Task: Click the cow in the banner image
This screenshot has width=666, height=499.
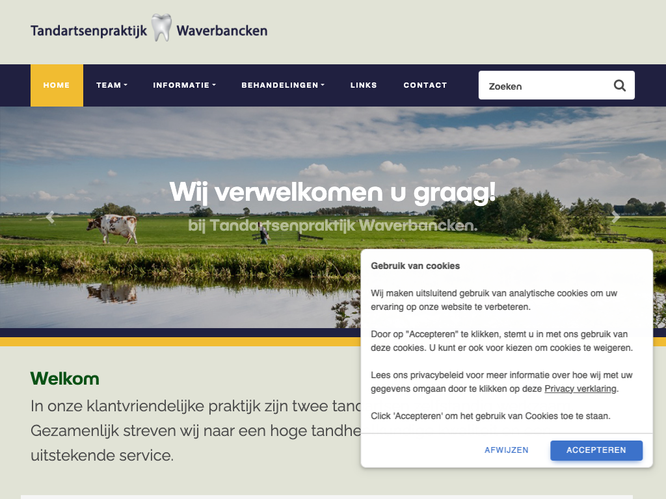Action: 113,227
